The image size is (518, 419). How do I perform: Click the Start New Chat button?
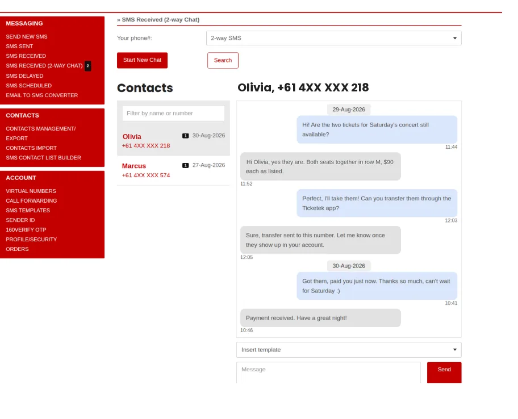coord(142,60)
